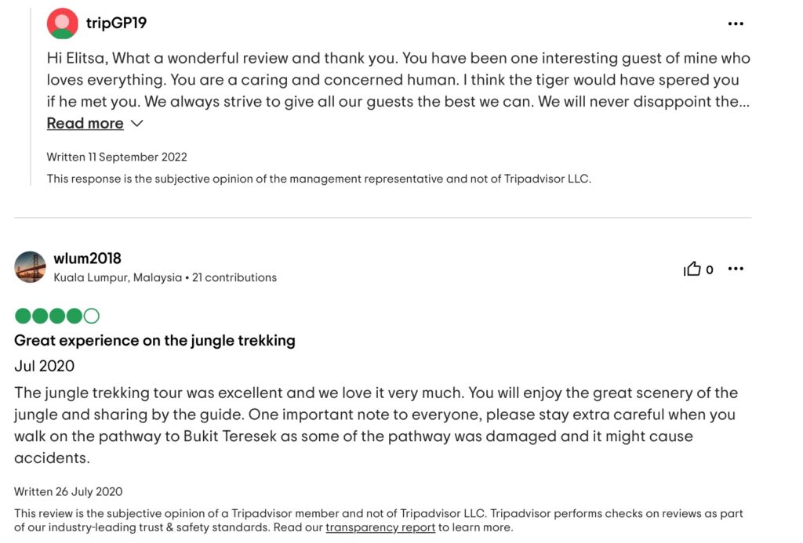This screenshot has width=803, height=543.
Task: Open the three-dot menu for wlum2018's review
Action: click(736, 269)
